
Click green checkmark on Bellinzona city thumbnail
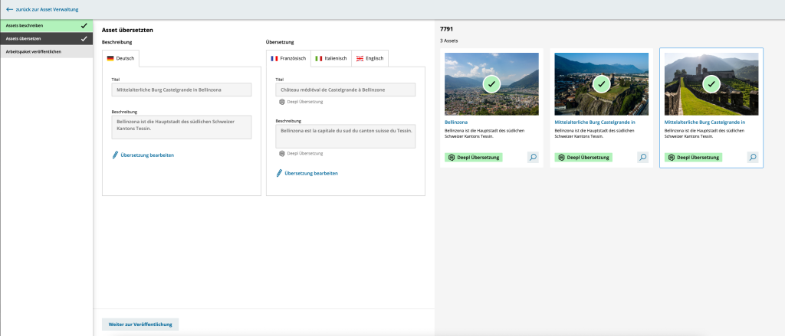491,83
